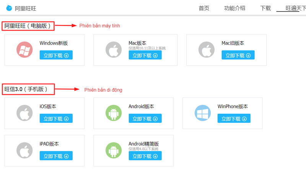Download the Windows新版 client
The height and width of the screenshot is (173, 306).
point(56,55)
